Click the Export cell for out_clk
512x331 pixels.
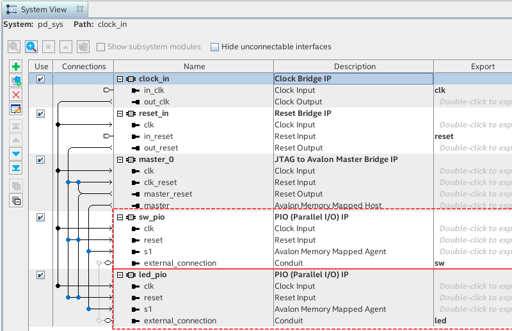(x=474, y=102)
